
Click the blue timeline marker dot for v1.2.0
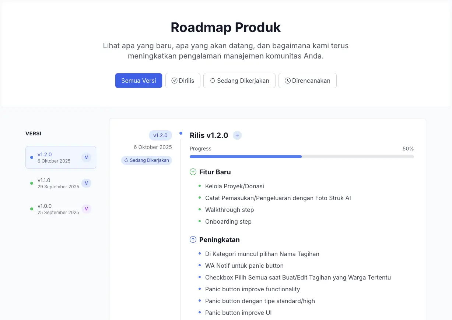181,133
